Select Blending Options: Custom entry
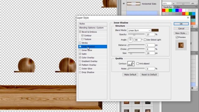Viewport: 199px width, 112px height. (x=93, y=28)
